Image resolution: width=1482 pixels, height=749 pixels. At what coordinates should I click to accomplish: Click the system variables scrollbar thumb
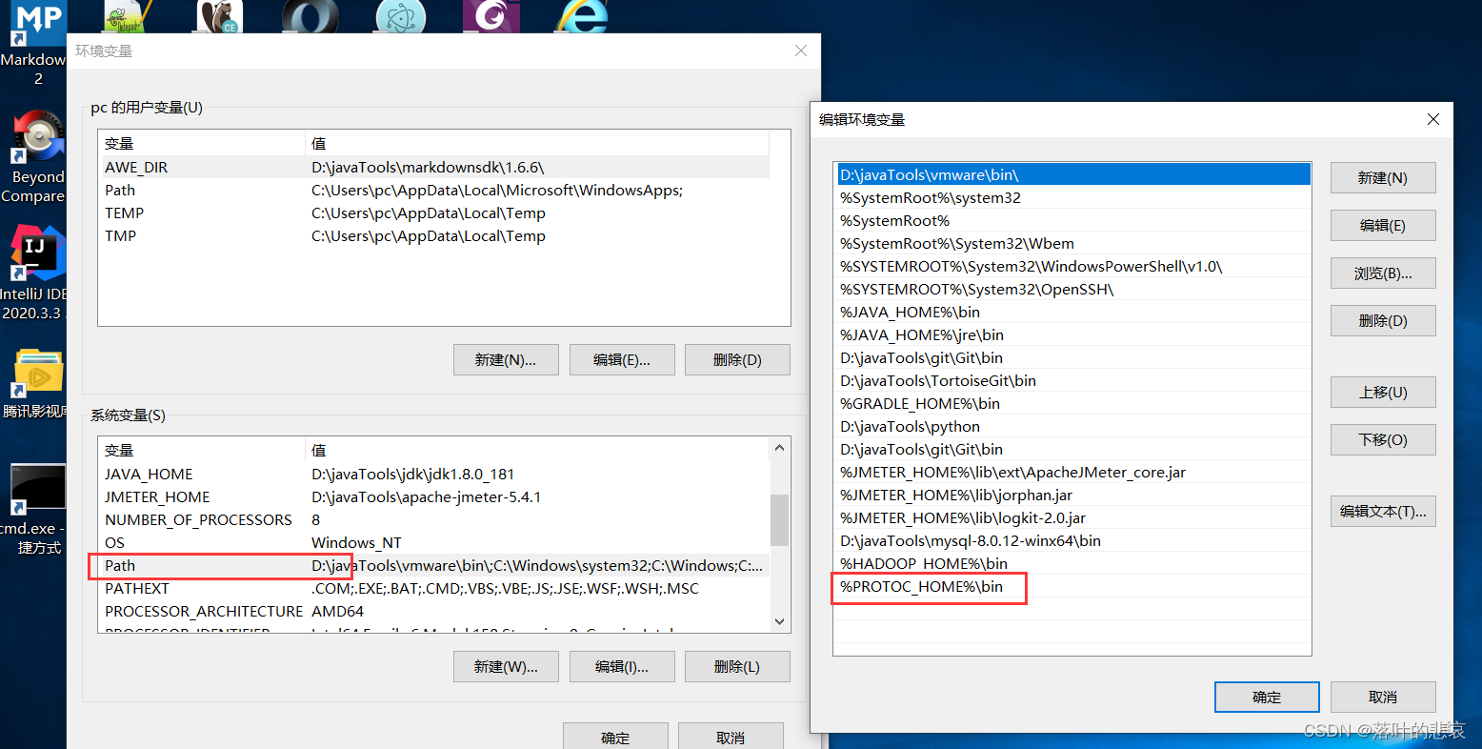pyautogui.click(x=779, y=520)
